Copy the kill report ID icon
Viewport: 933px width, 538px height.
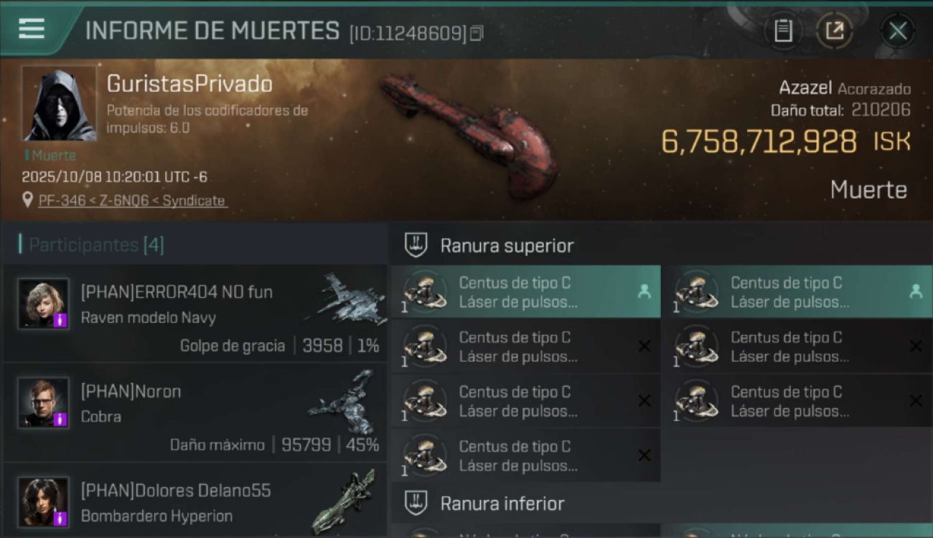pyautogui.click(x=477, y=33)
